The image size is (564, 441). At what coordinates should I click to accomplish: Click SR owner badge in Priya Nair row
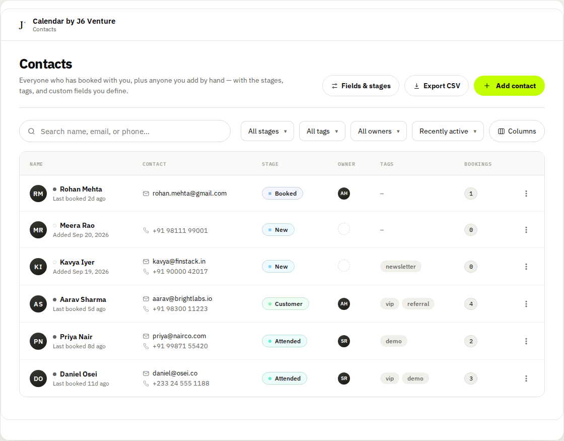coord(344,341)
